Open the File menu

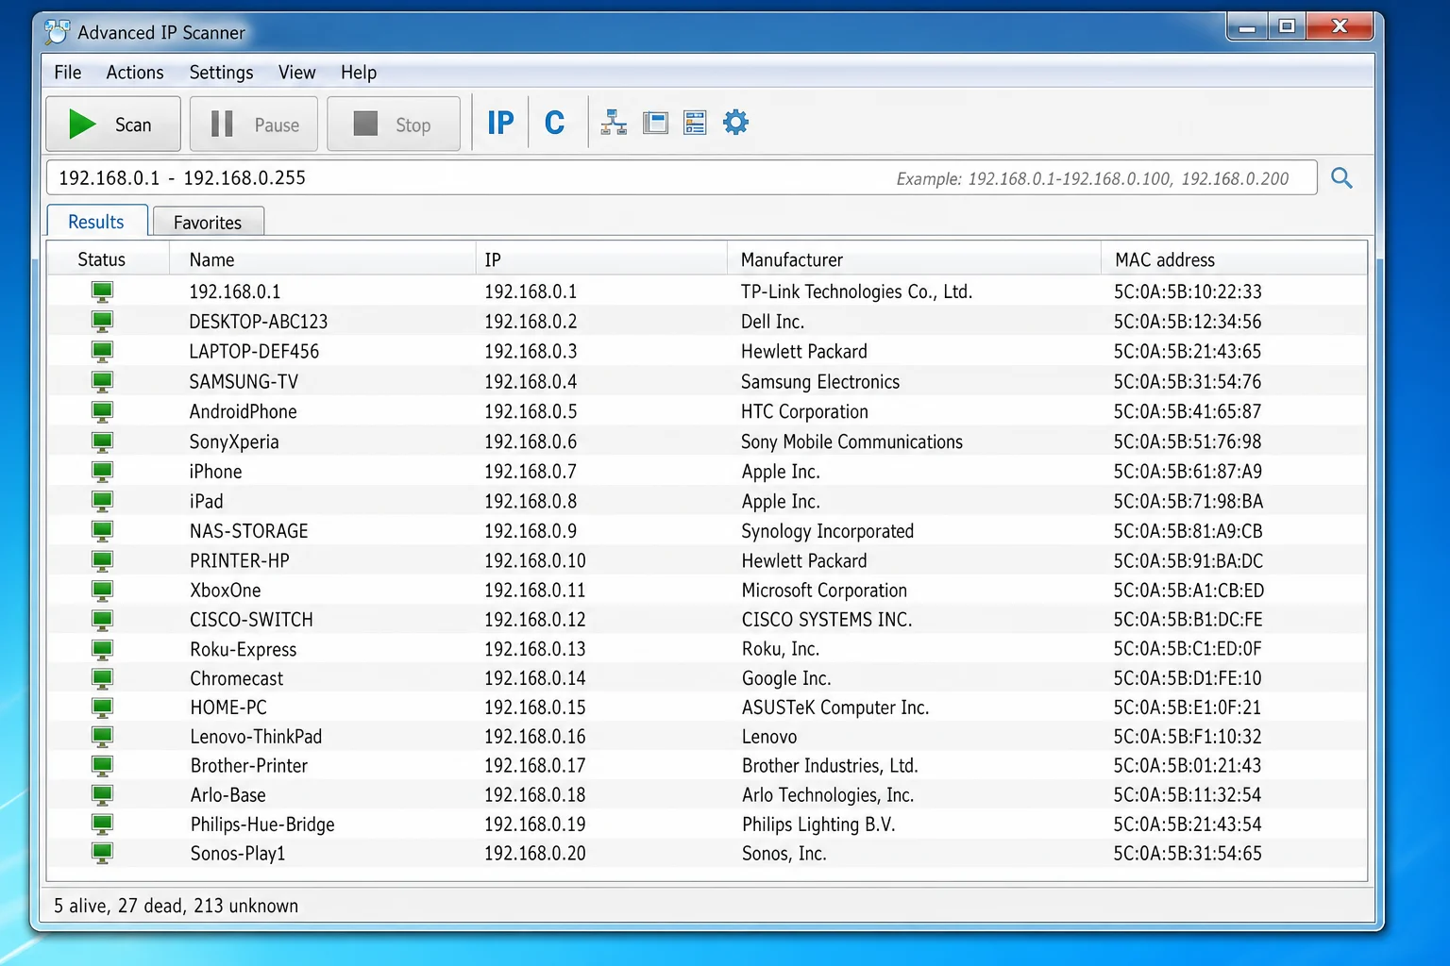68,73
